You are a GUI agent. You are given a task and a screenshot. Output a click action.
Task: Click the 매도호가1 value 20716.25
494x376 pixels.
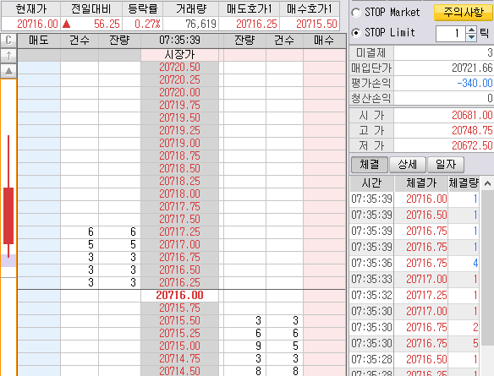coord(256,24)
